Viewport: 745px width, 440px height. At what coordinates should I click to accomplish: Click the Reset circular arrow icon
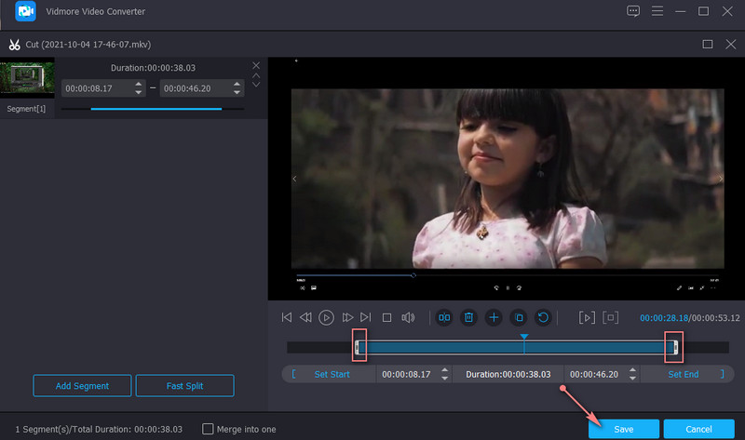(543, 317)
